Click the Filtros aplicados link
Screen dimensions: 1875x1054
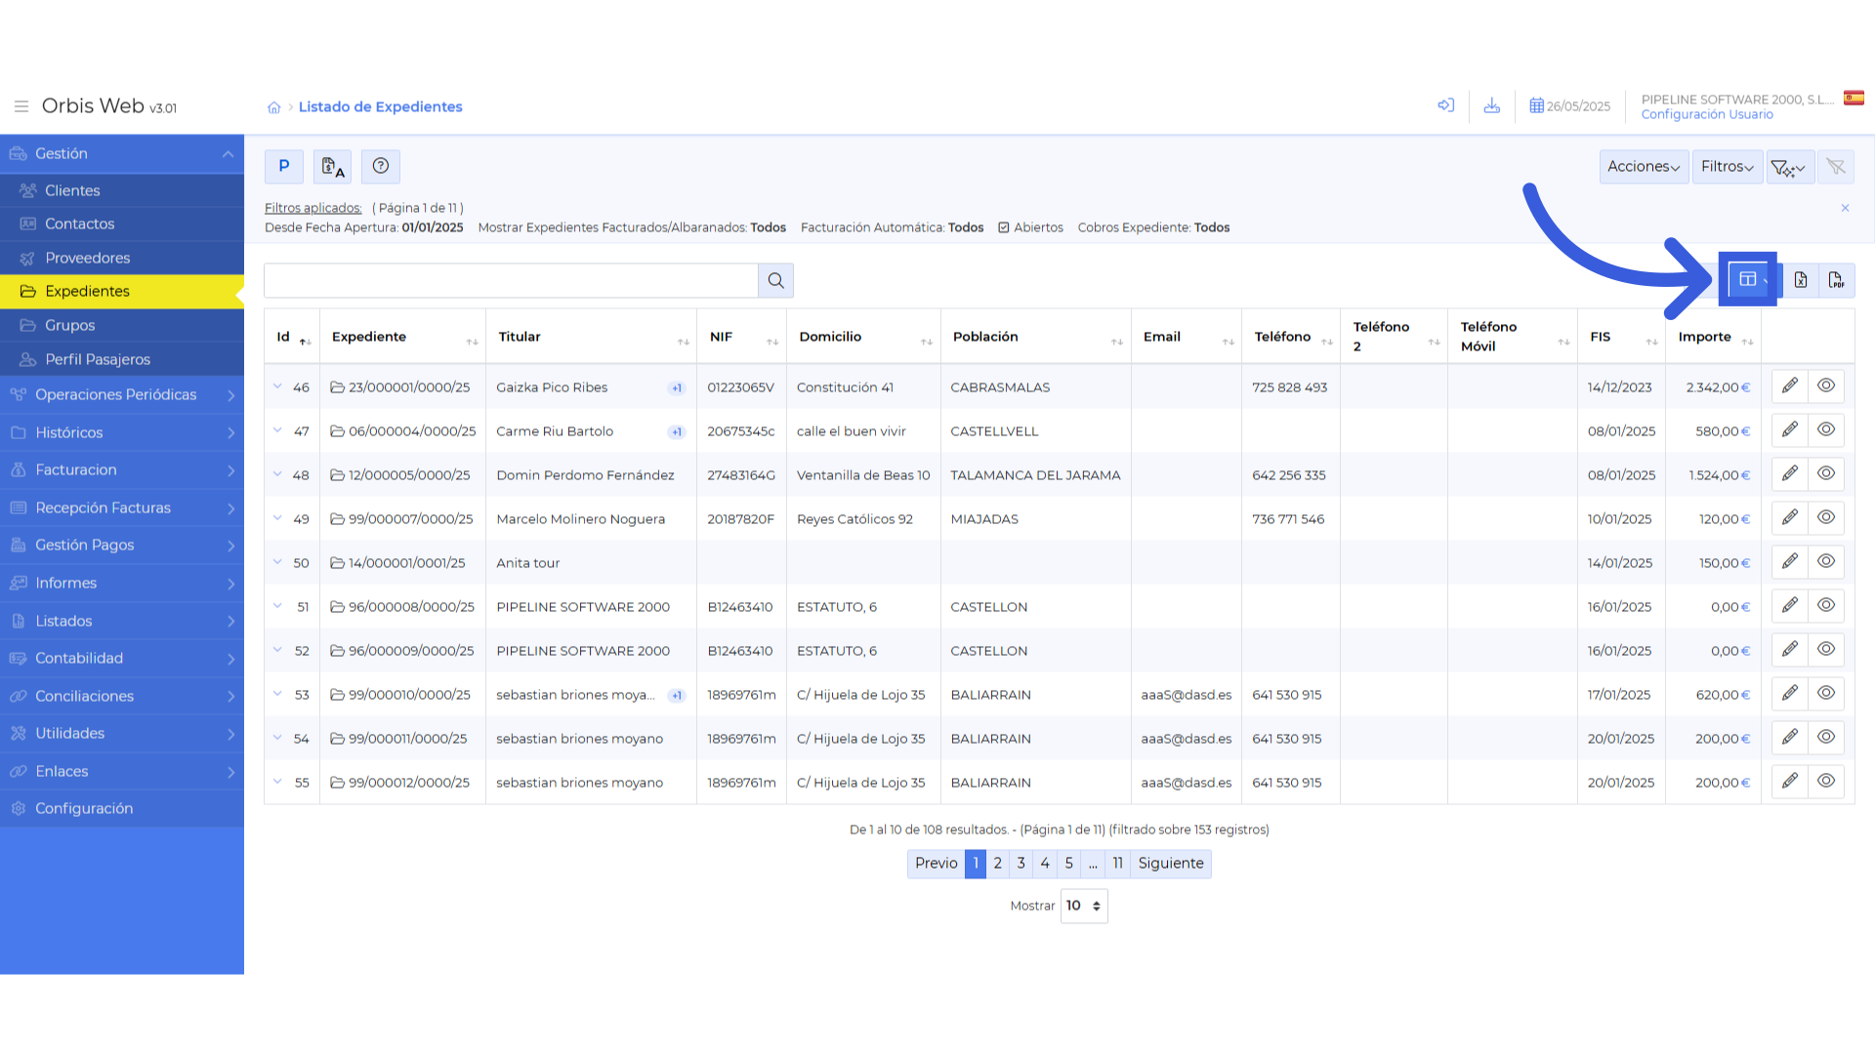312,208
